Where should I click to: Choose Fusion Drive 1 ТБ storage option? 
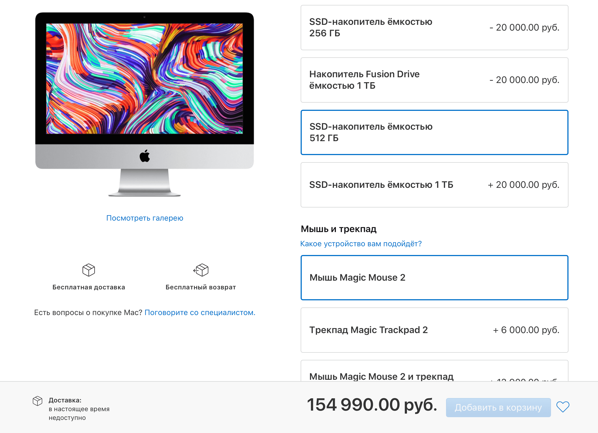434,80
